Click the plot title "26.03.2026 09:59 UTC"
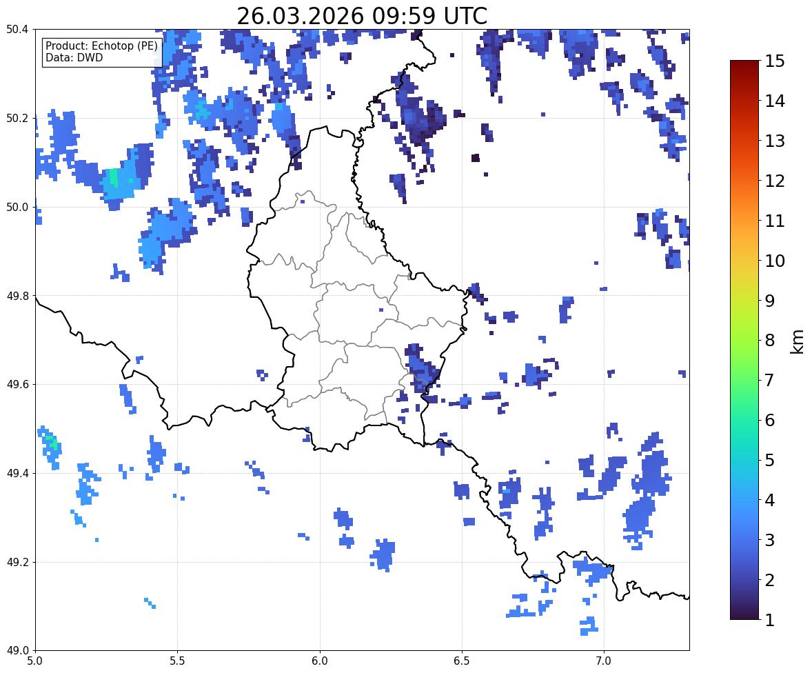 pyautogui.click(x=362, y=16)
